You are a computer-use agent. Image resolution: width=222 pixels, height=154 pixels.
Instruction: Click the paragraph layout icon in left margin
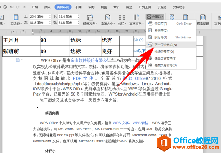(x=18, y=60)
